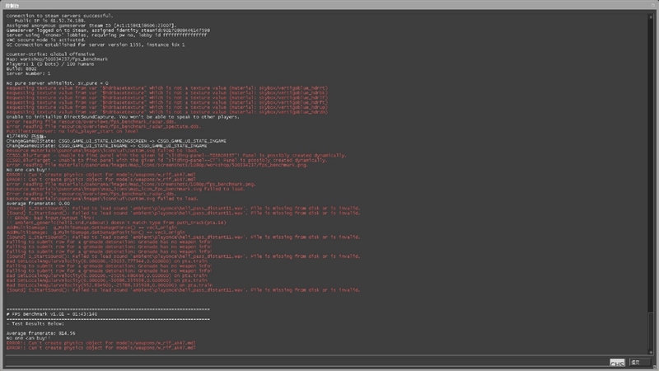
Task: Select "No pure server whitelist. sv_pure = 0"
Action: click(57, 83)
